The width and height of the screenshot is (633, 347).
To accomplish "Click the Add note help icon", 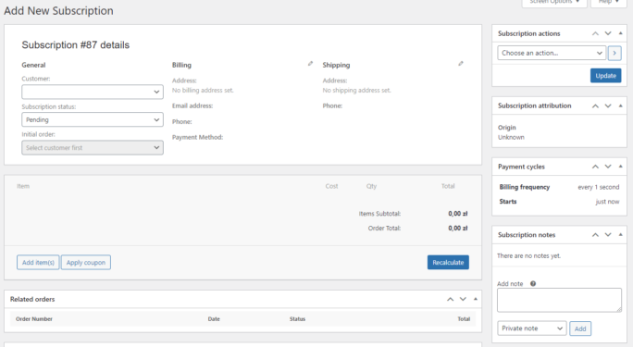I will coord(533,284).
